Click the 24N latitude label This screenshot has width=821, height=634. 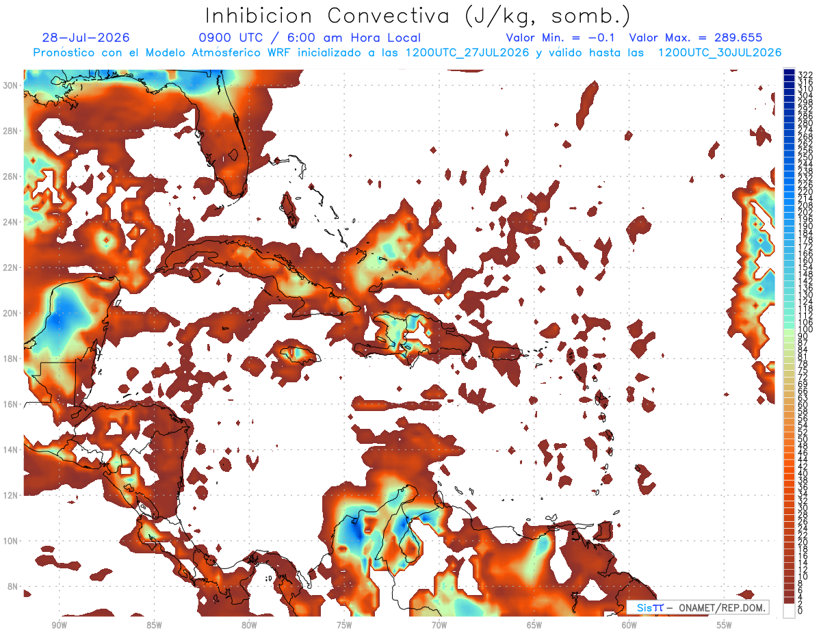(12, 222)
